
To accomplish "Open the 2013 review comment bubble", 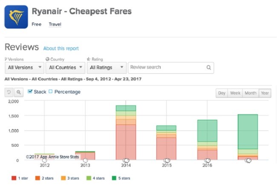I will [86, 160].
